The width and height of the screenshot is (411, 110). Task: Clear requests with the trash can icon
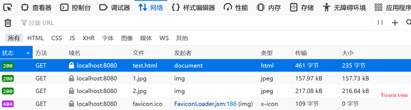pos(8,23)
